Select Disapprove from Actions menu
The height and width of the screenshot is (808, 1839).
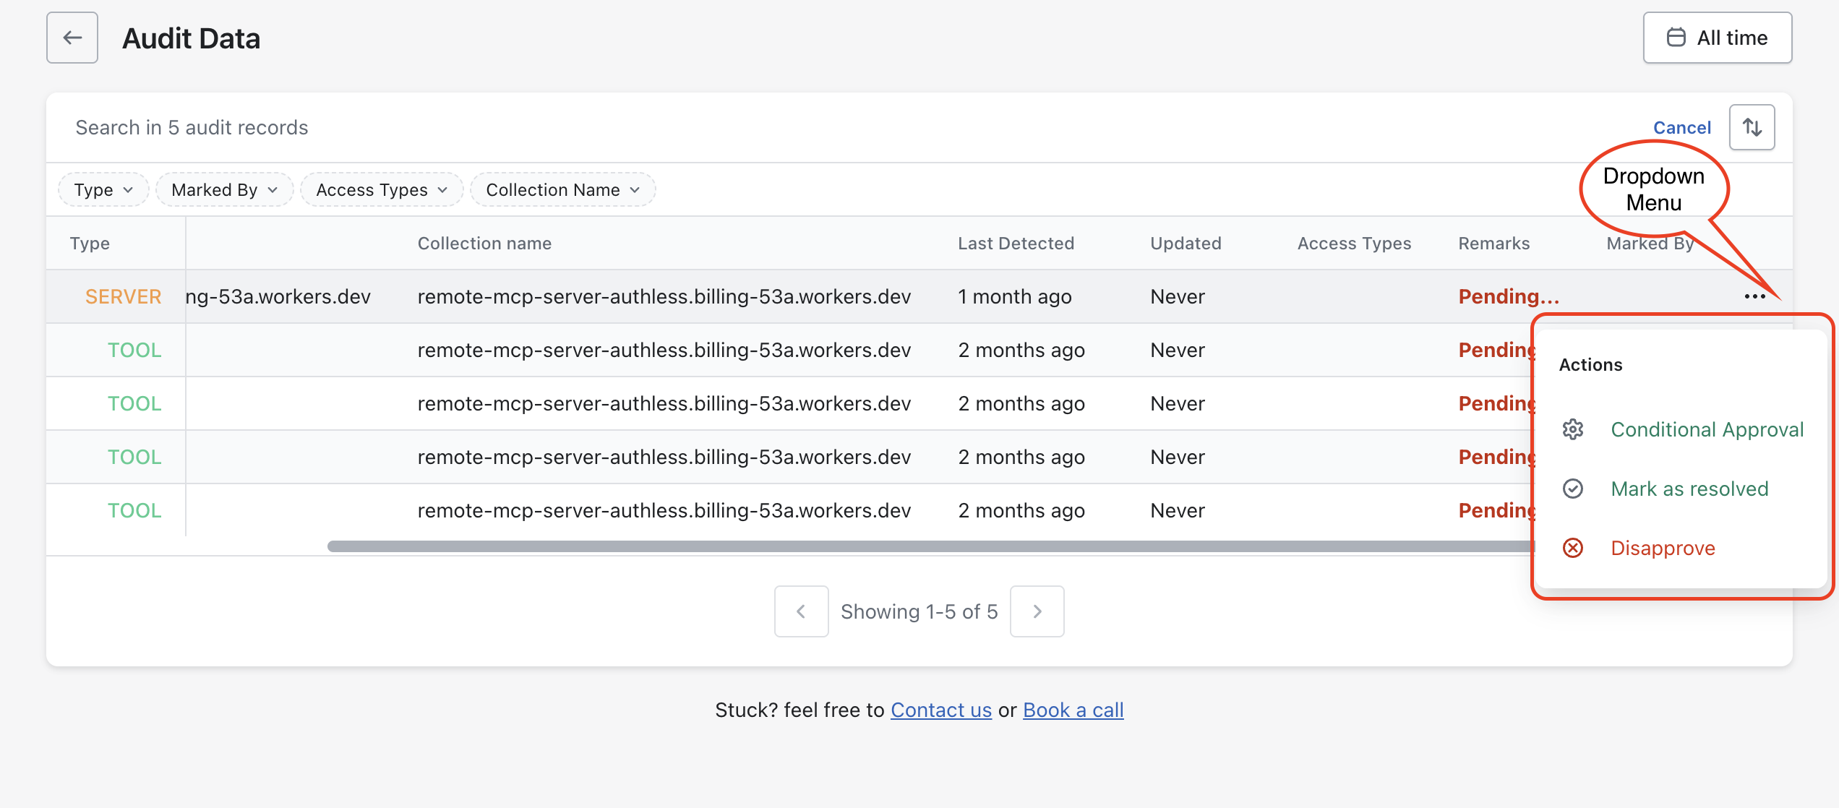(x=1663, y=548)
